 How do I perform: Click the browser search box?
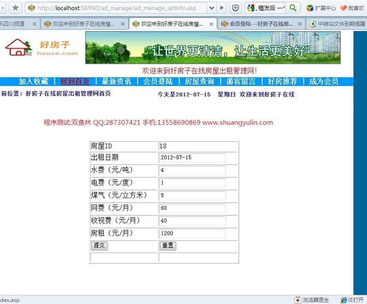pyautogui.click(x=271, y=8)
